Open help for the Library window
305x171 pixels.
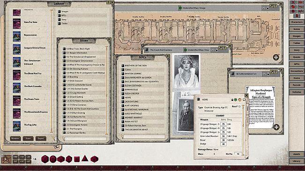(x=109, y=2)
